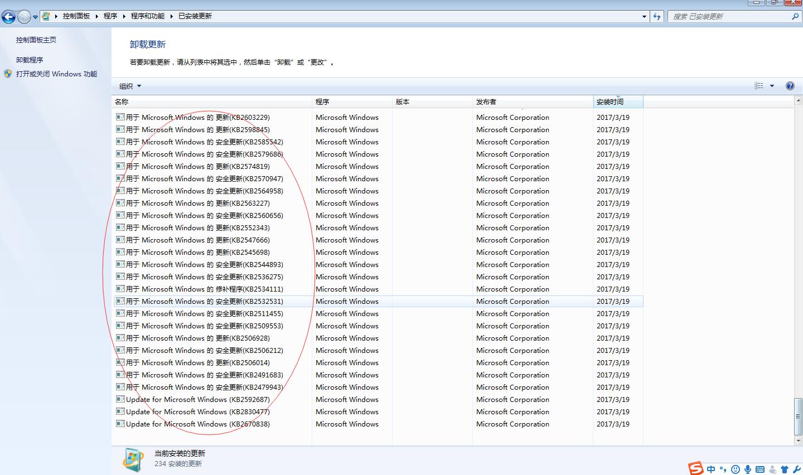Toggle the Sogou punctuation mode indicator

[723, 469]
